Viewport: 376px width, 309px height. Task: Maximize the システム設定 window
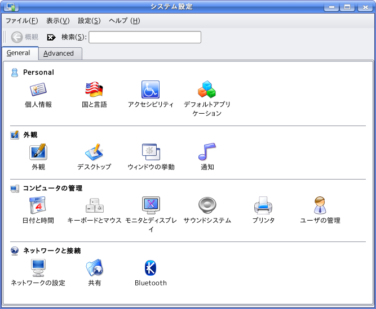pos(347,7)
